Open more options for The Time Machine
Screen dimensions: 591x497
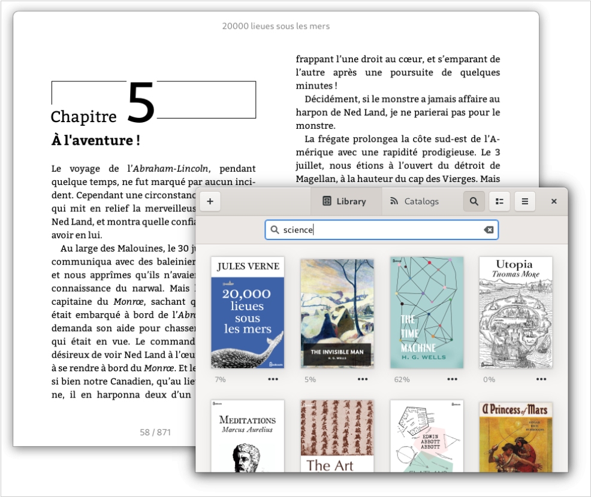452,379
